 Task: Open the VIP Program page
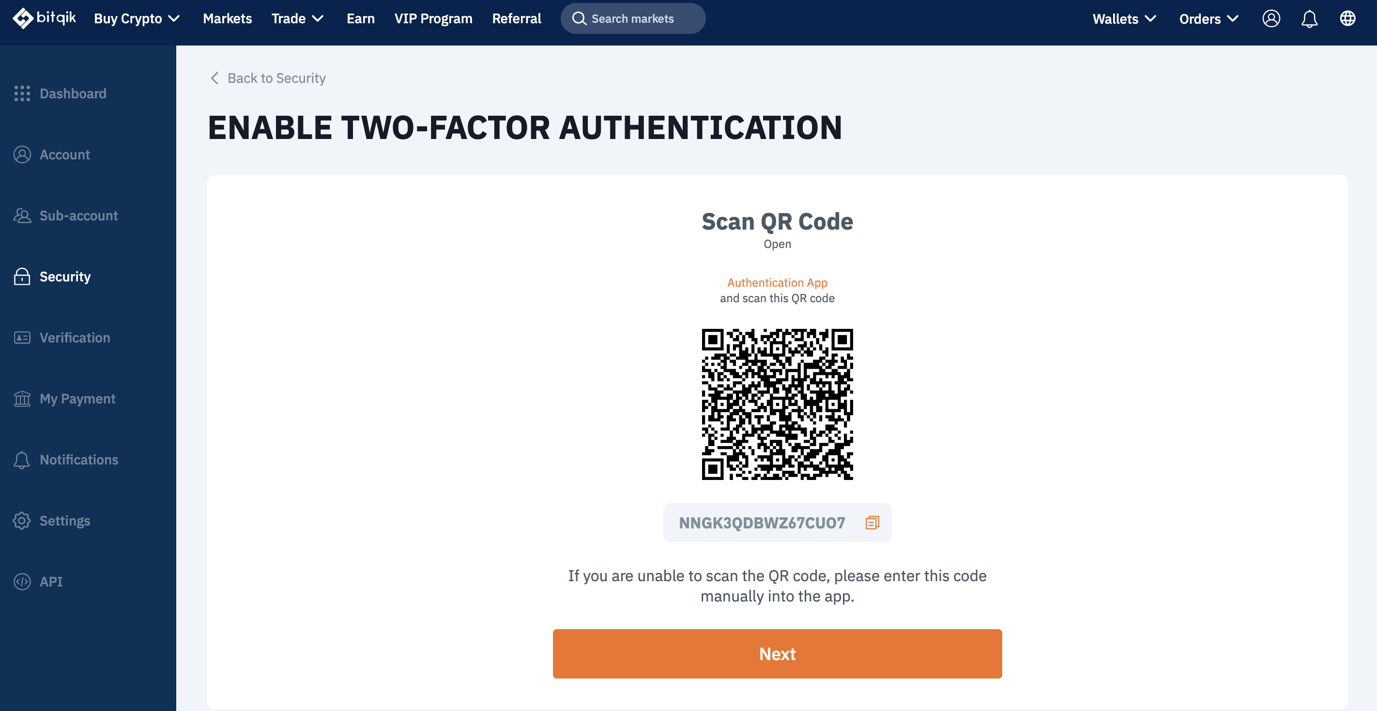pyautogui.click(x=433, y=19)
